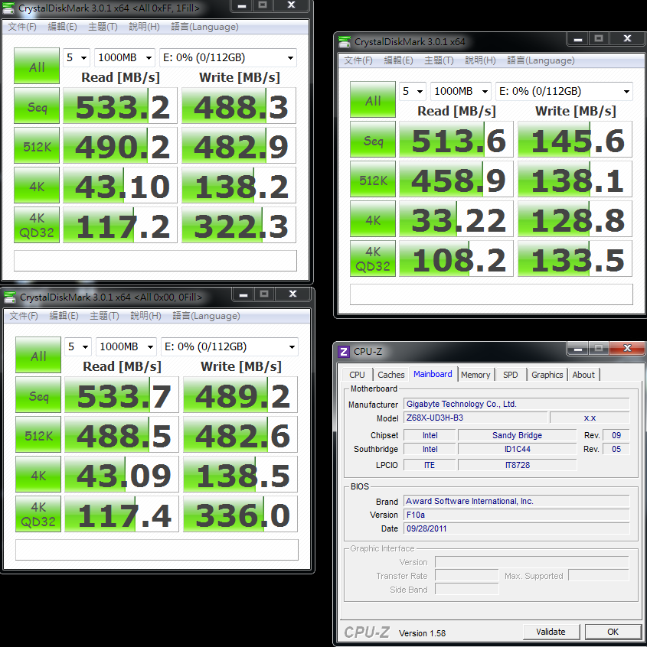Open 1000MB size dropdown in the default CrystalDiskMark window

(x=461, y=91)
